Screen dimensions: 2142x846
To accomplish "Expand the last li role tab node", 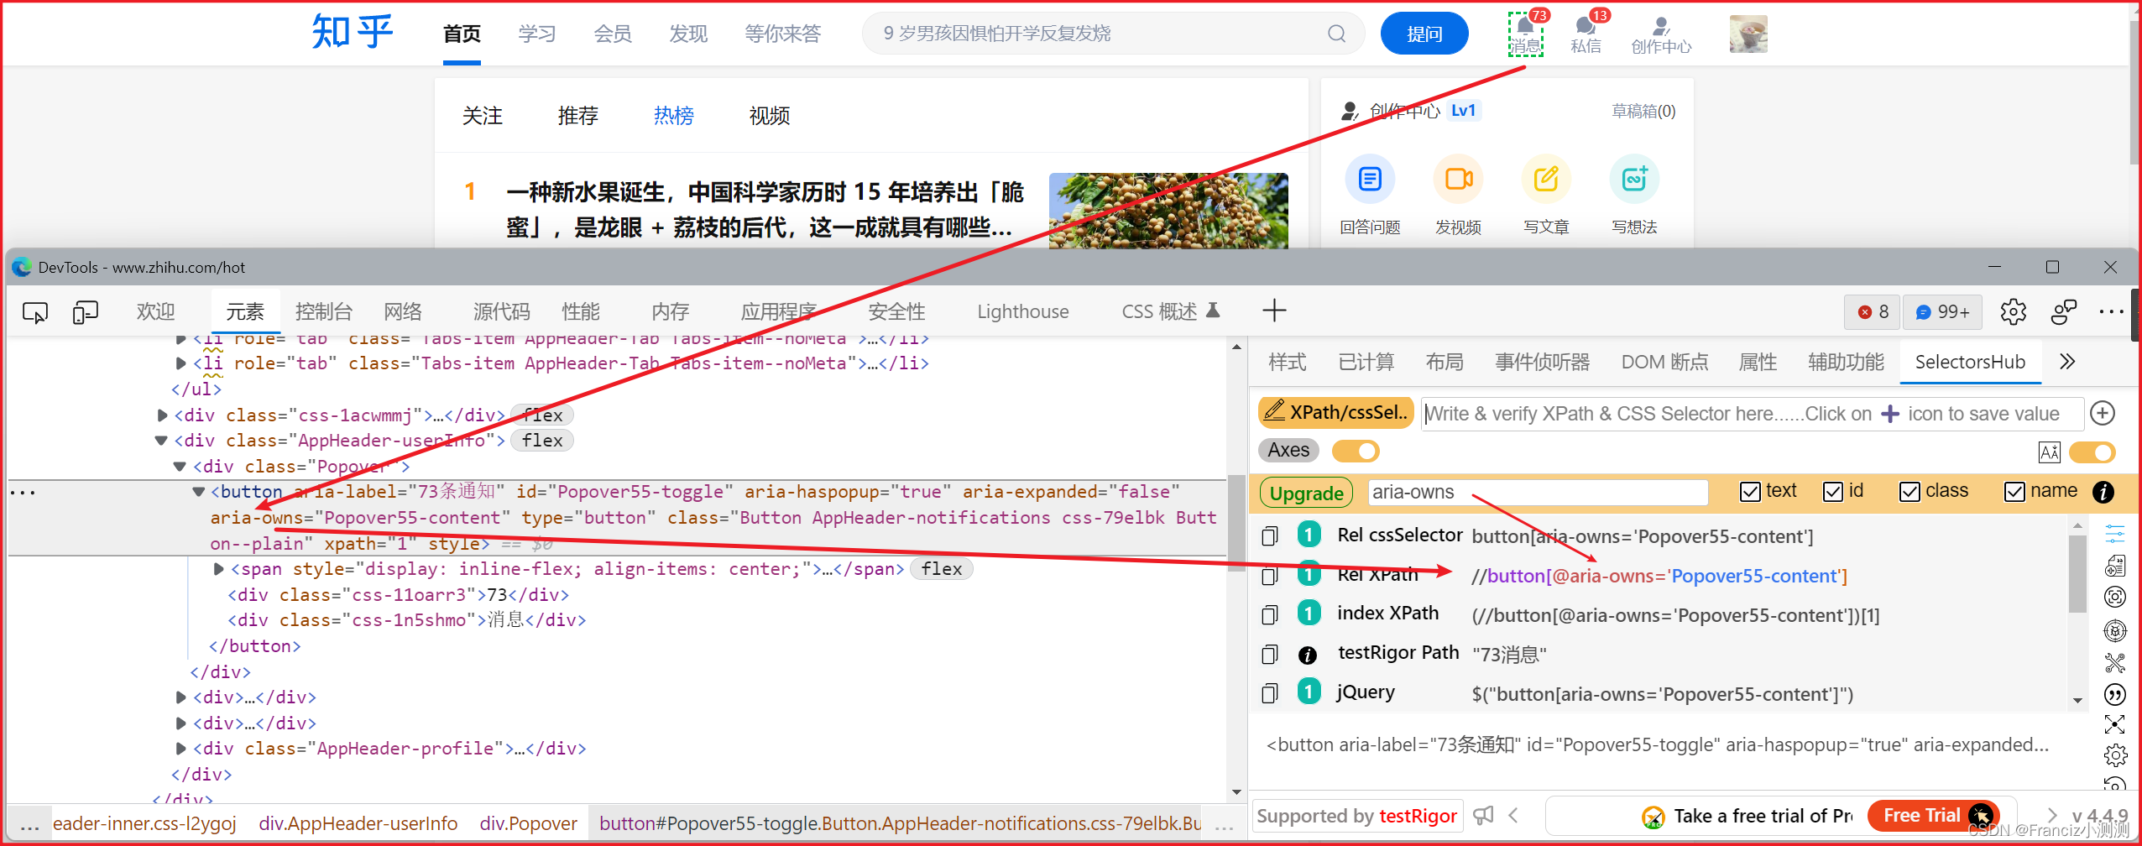I will pyautogui.click(x=180, y=363).
